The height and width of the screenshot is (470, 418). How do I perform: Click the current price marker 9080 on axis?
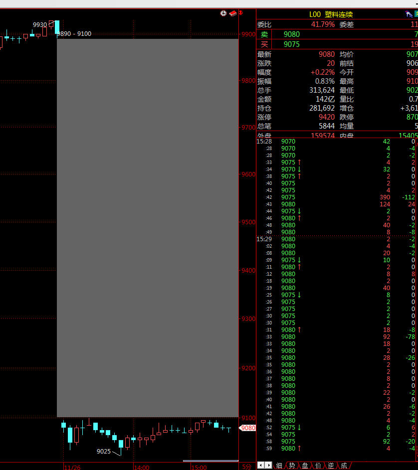248,428
